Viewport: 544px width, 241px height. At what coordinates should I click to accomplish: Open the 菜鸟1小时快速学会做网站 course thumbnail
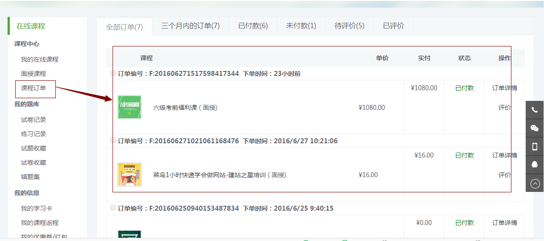pyautogui.click(x=130, y=175)
